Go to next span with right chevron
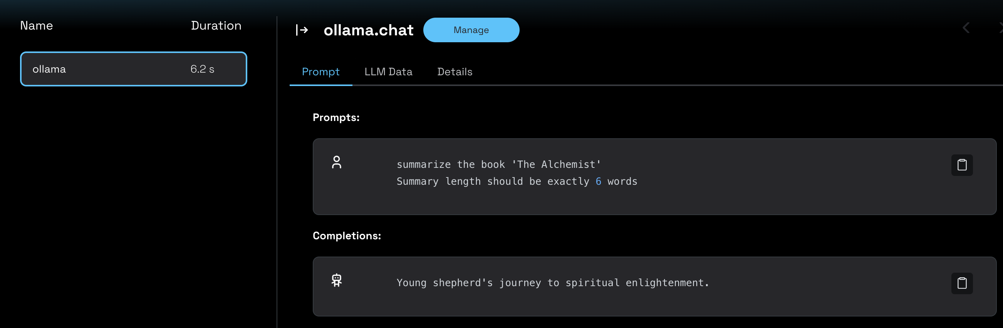Image resolution: width=1003 pixels, height=328 pixels. 1001,28
